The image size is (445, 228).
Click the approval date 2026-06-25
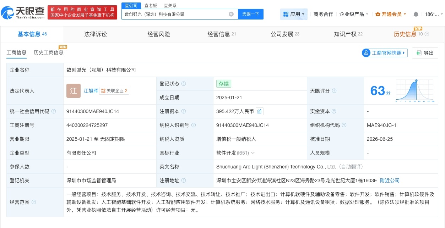380,139
